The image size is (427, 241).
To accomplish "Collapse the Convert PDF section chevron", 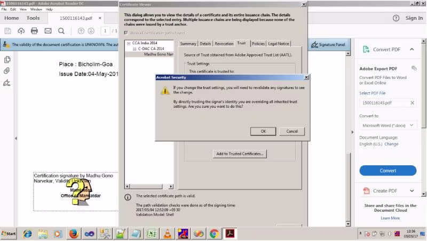I will coord(412,49).
